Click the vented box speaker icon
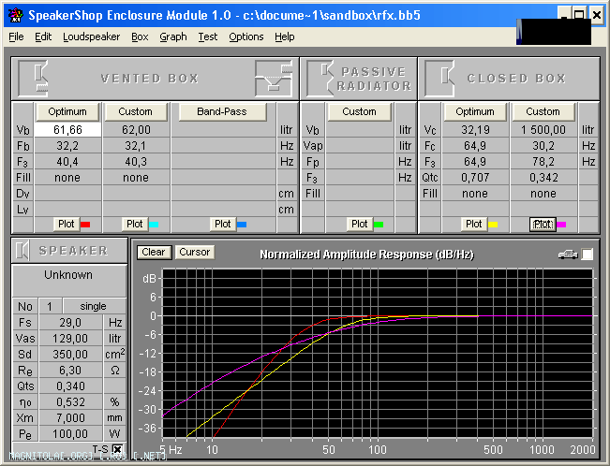Image resolution: width=610 pixels, height=466 pixels. click(33, 79)
